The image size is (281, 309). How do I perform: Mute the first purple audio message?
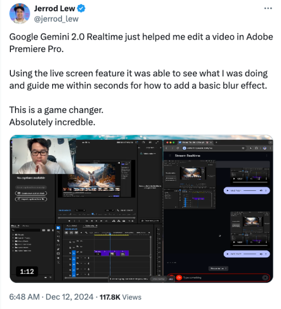pyautogui.click(x=261, y=190)
